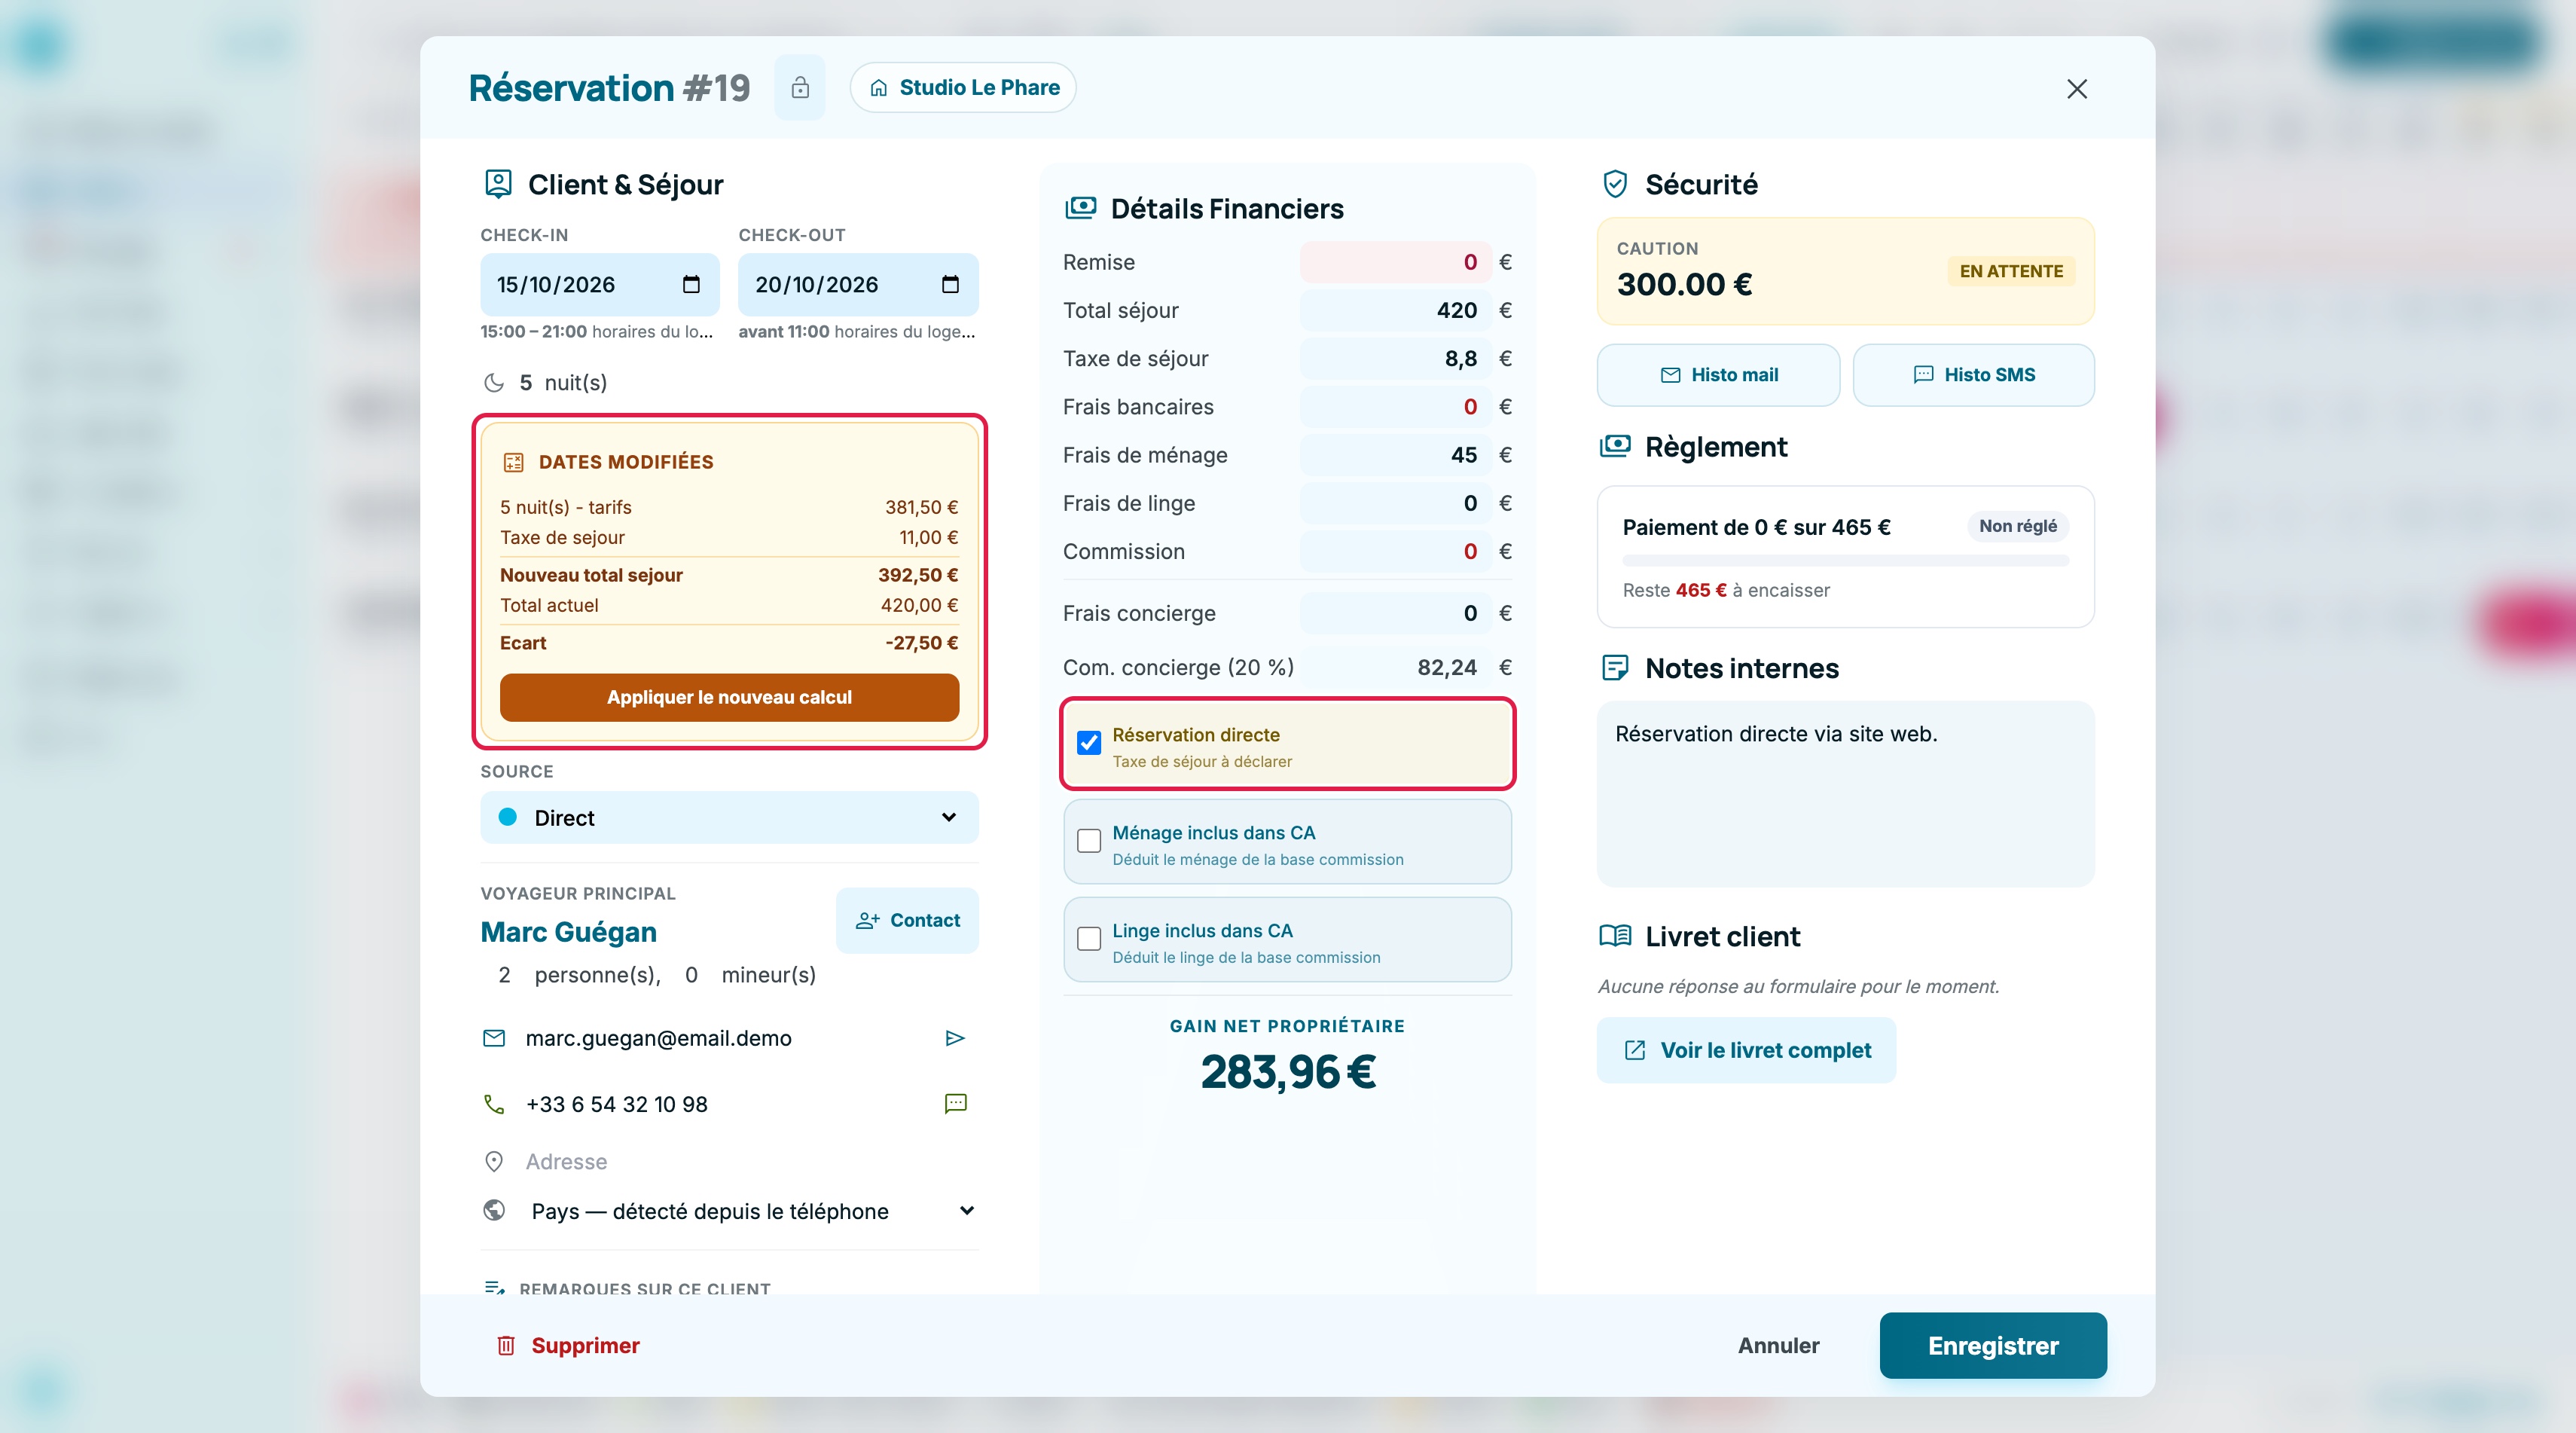
Task: Click the Dates modifiées calculator icon
Action: tap(514, 462)
